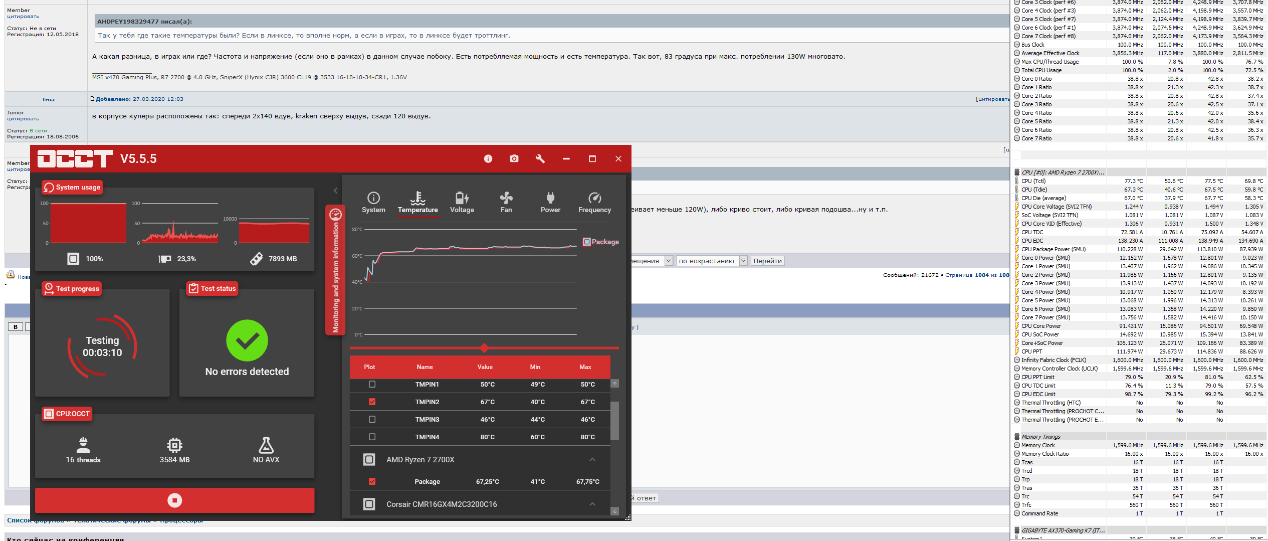Uncheck Package temperature plot
Image resolution: width=1268 pixels, height=541 pixels.
(x=372, y=481)
